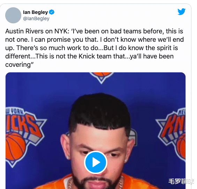Viewport: 197px width, 189px height.
Task: Click the partial Knicks logo at video top
Action: [101, 77]
